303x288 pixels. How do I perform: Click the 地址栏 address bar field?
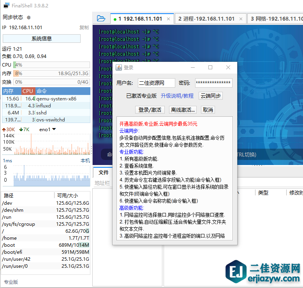(102, 183)
